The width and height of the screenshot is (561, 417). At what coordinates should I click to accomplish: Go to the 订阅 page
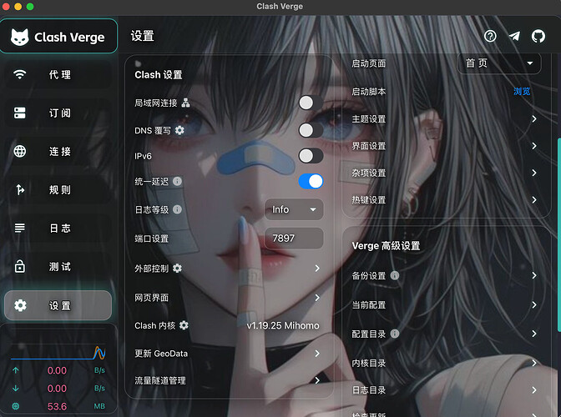tap(58, 113)
